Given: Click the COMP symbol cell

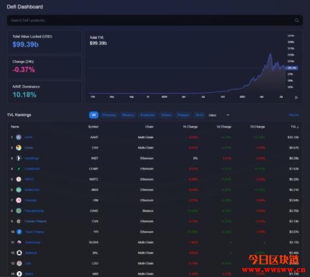Looking at the screenshot, I should (94, 169).
